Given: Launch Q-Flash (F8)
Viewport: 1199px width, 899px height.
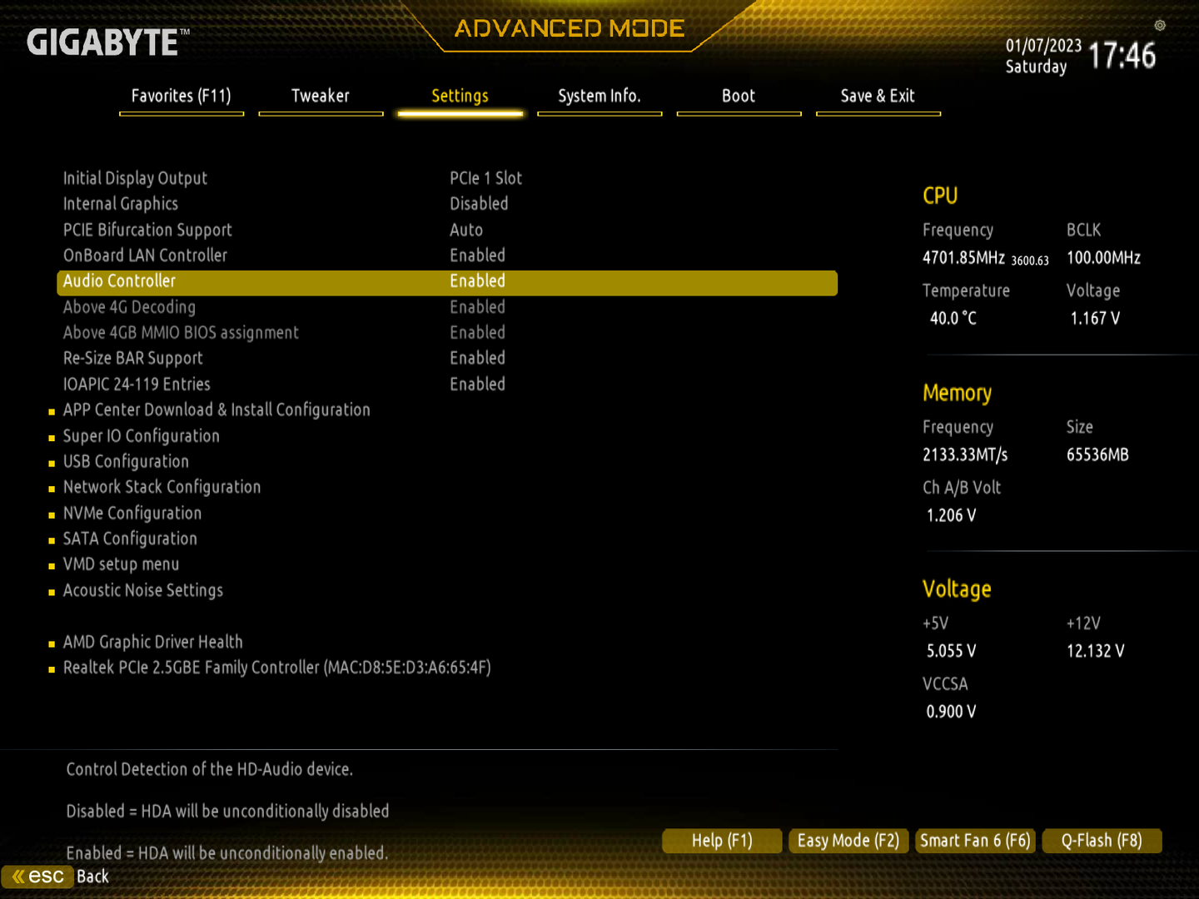Looking at the screenshot, I should [x=1102, y=841].
